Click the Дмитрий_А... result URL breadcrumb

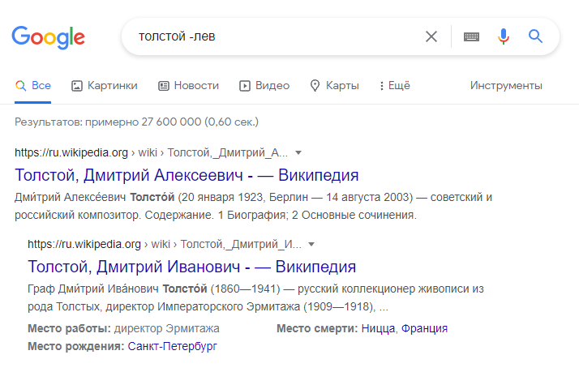(x=151, y=152)
